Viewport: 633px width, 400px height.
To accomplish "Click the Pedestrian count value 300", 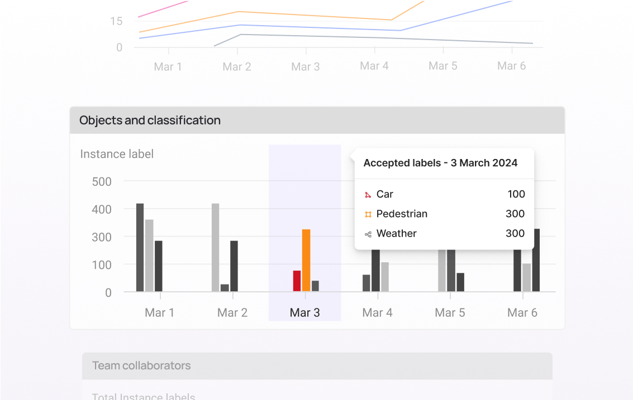I will [x=515, y=214].
